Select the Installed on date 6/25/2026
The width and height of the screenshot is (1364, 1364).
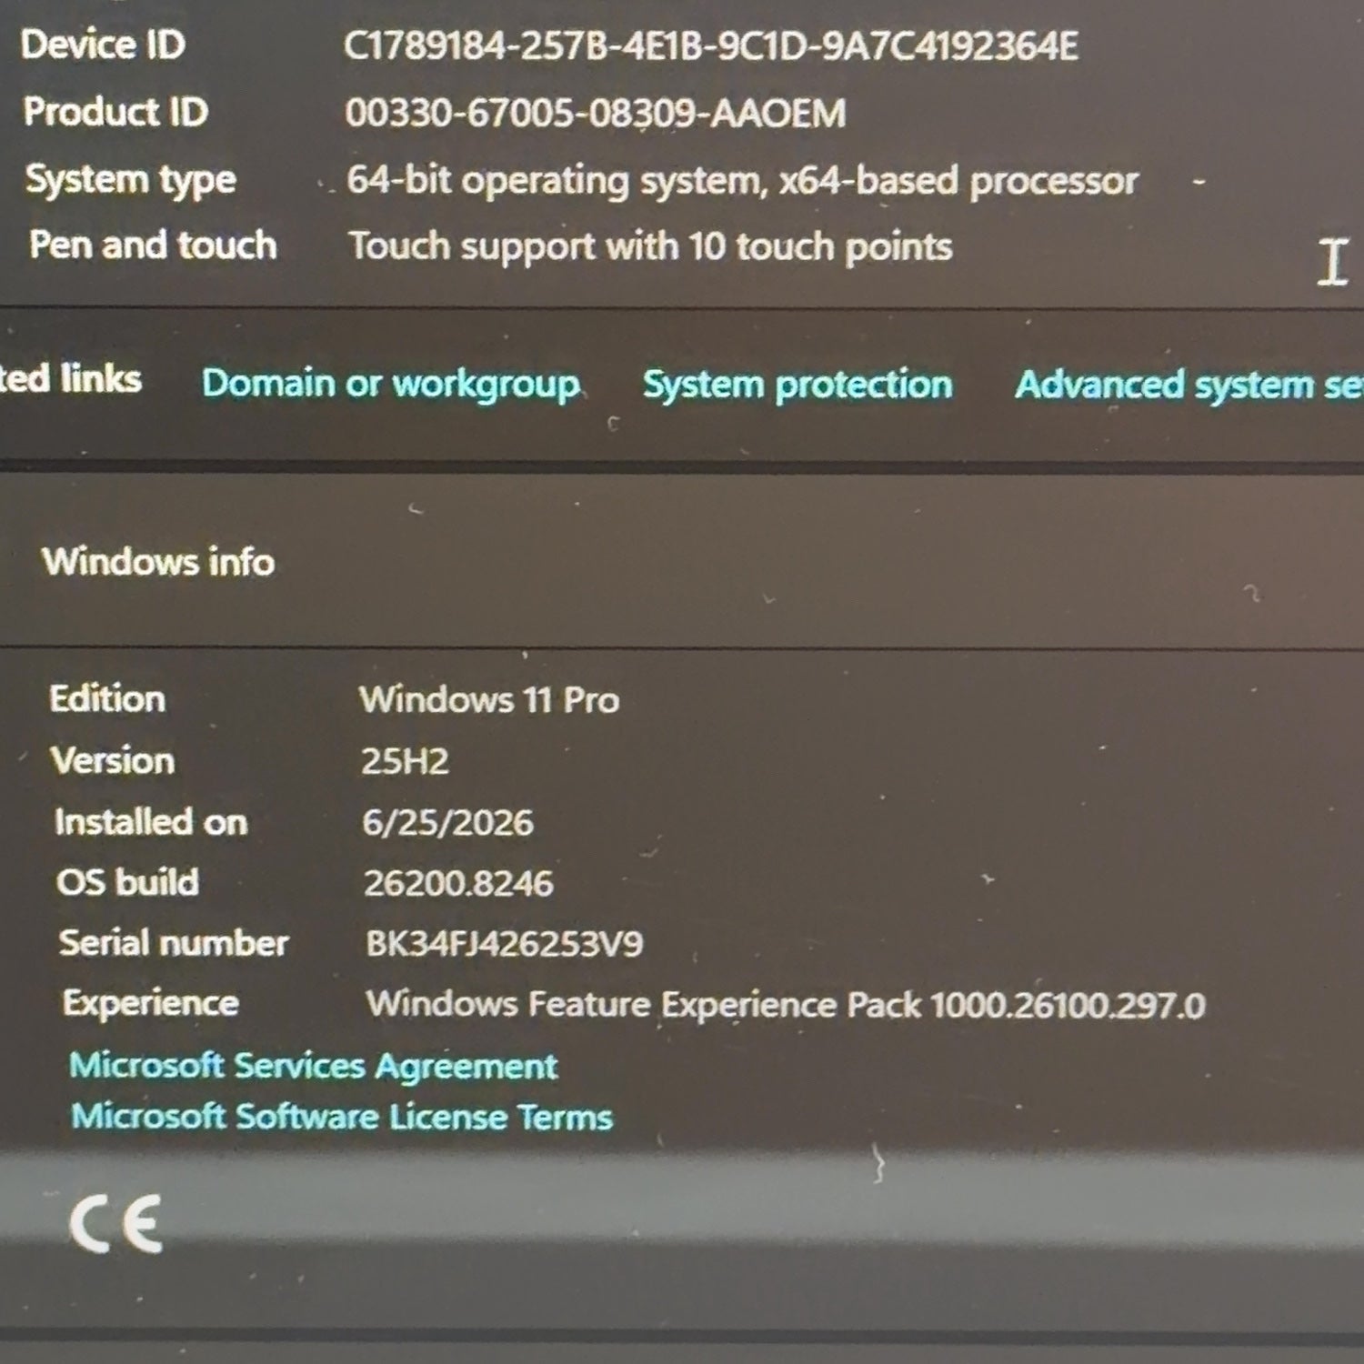pos(447,822)
